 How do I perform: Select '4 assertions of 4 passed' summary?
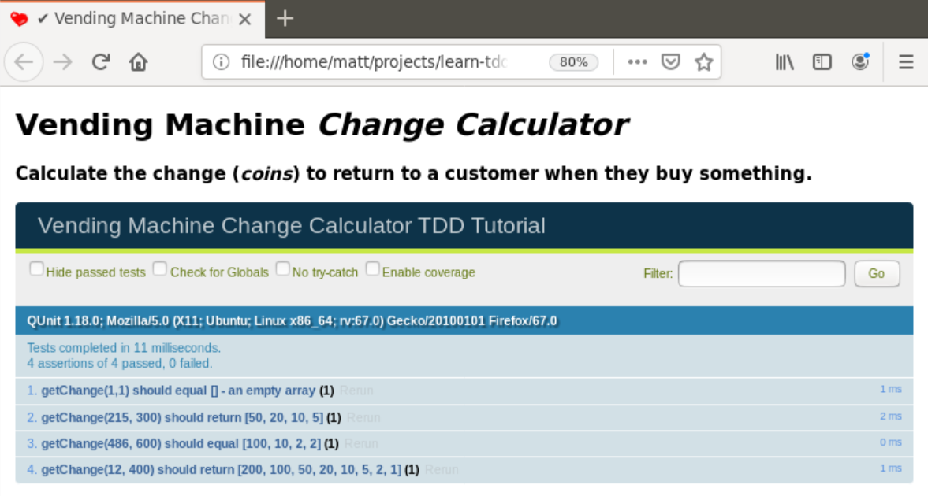pos(120,363)
